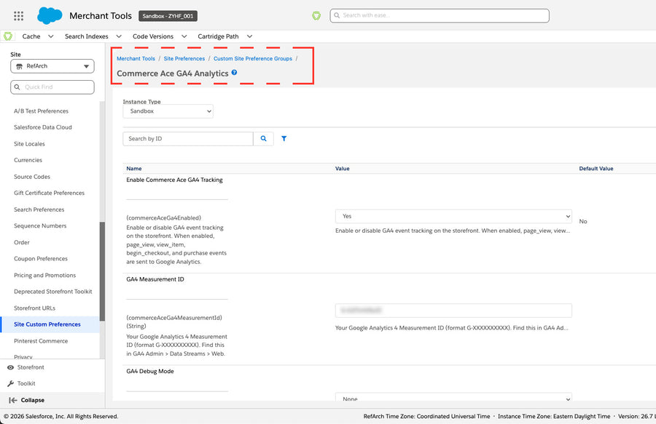The width and height of the screenshot is (656, 424).
Task: Open the filter funnel icon
Action: point(284,139)
